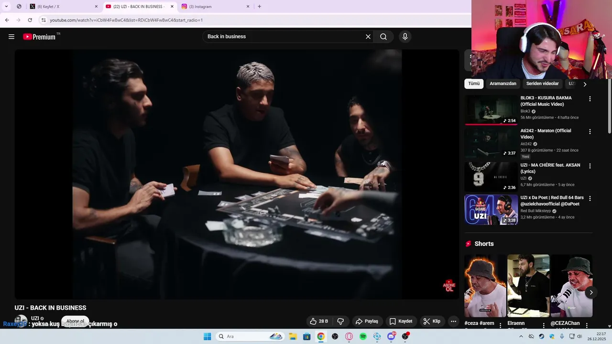This screenshot has height=344, width=612.
Task: Select the Tümü filter chip
Action: pos(474,84)
